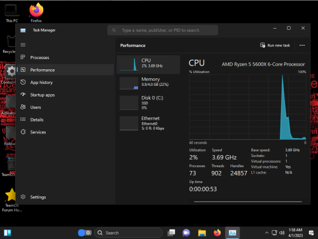
Task: Open Firefox from the taskbar
Action: coord(217,233)
